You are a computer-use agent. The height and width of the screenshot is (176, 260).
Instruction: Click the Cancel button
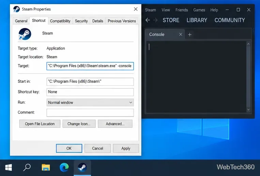[97, 148]
